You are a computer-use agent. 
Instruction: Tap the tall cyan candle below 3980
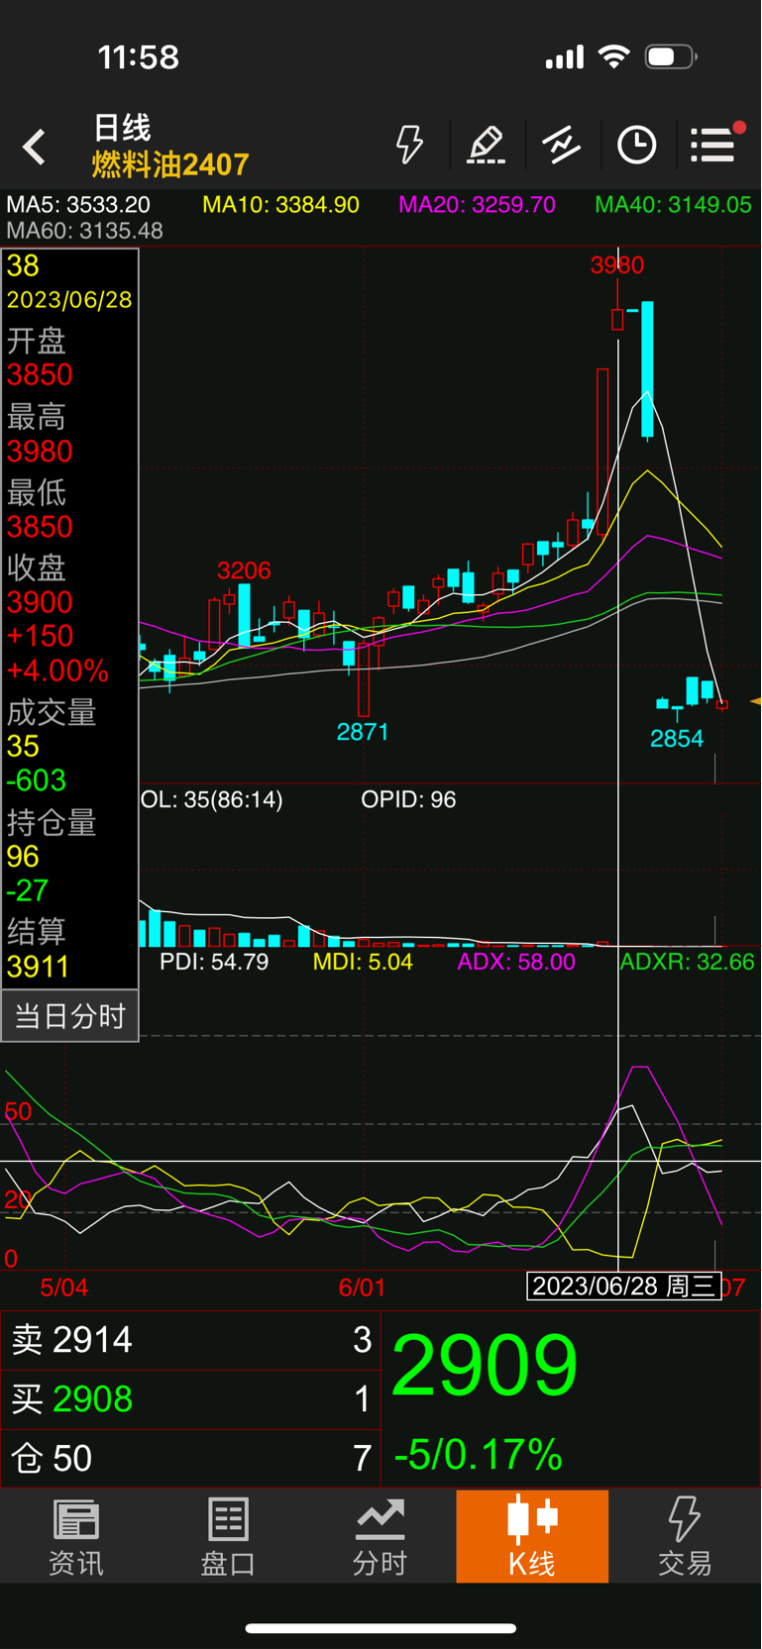[x=647, y=369]
